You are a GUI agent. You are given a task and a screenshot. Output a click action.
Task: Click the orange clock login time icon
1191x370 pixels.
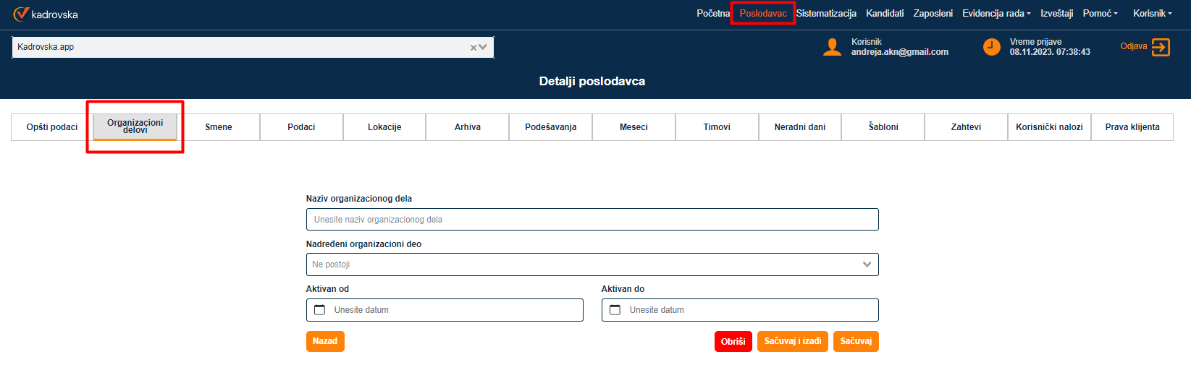coord(991,47)
